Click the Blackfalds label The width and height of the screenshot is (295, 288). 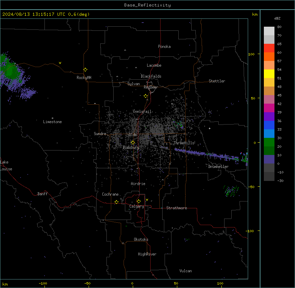(x=151, y=76)
